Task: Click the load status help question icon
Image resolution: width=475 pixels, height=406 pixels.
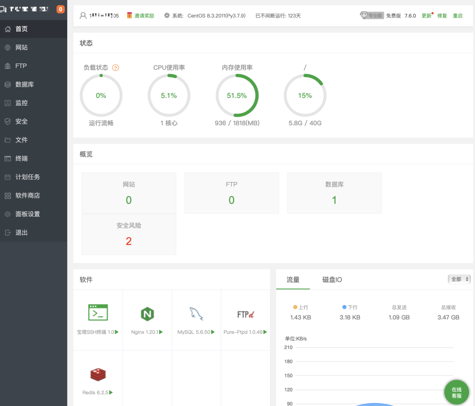Action: click(x=115, y=68)
